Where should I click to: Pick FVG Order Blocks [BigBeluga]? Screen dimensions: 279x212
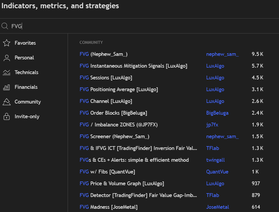[113, 113]
